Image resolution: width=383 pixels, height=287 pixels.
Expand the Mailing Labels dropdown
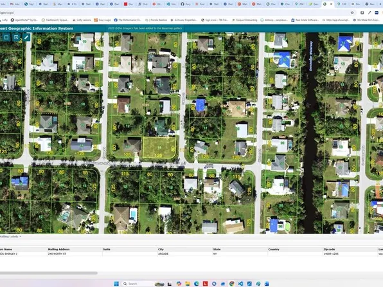pos(10,237)
